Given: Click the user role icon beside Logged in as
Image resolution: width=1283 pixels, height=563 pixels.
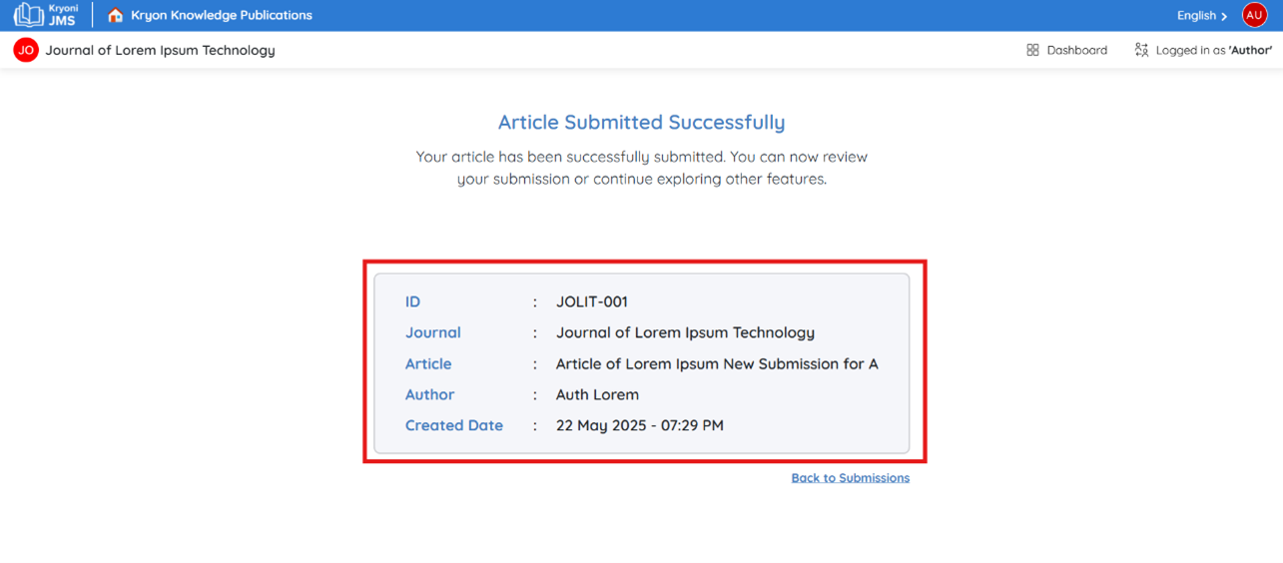Looking at the screenshot, I should [1141, 50].
